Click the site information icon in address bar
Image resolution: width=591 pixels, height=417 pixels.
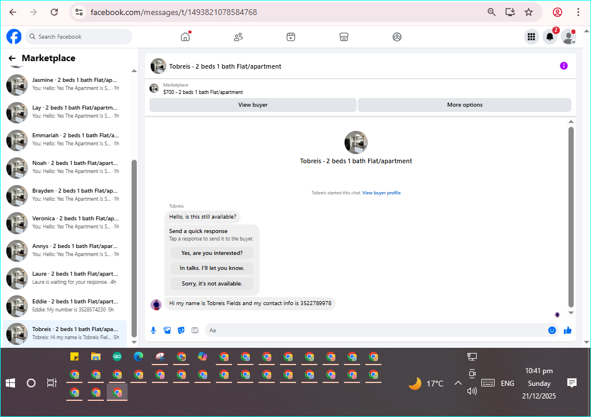coord(79,12)
